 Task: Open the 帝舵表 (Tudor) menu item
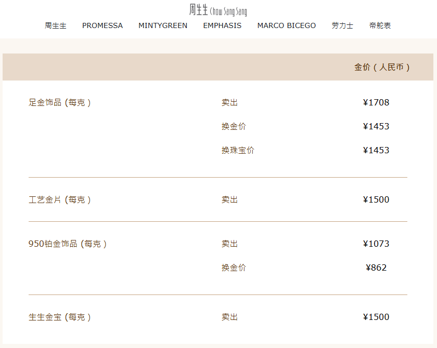[x=380, y=25]
